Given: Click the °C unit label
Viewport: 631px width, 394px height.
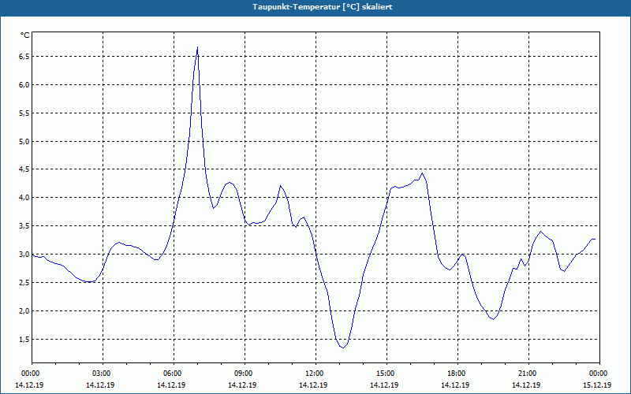Looking at the screenshot, I should click(25, 35).
